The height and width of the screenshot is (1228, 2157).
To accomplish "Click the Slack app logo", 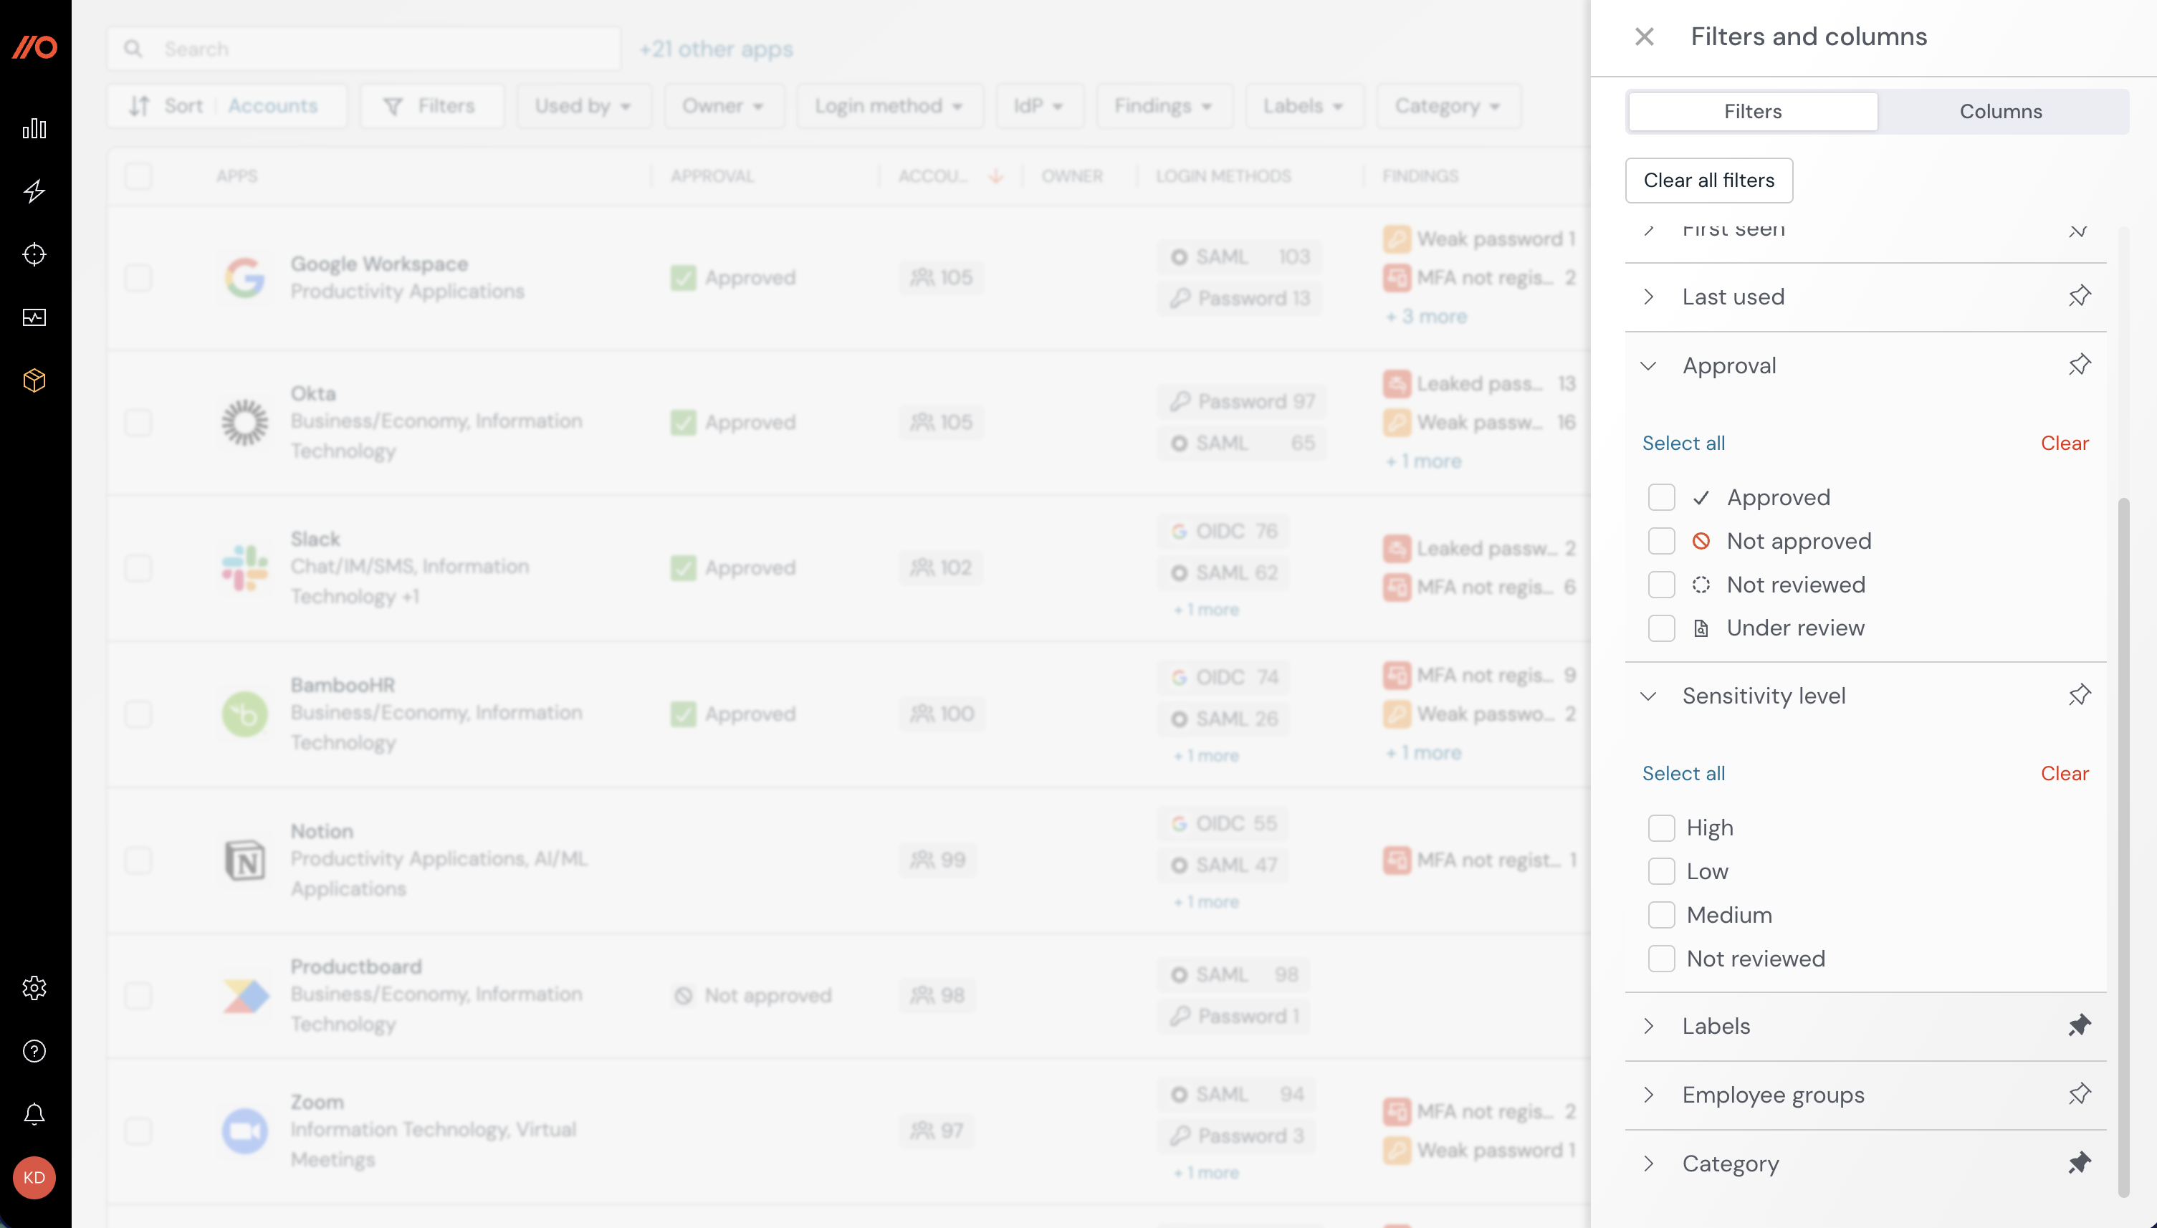I will coord(244,567).
